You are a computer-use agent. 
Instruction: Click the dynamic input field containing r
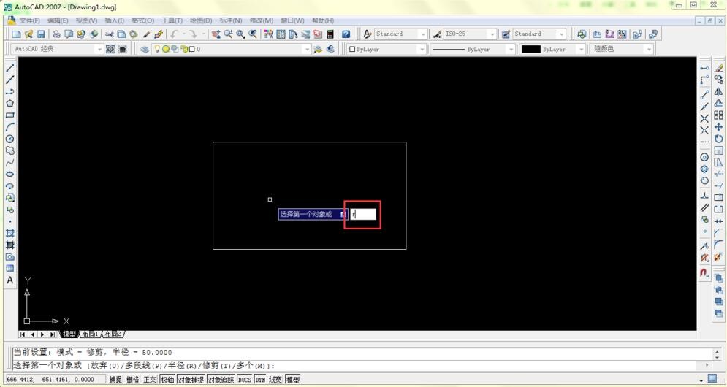362,214
